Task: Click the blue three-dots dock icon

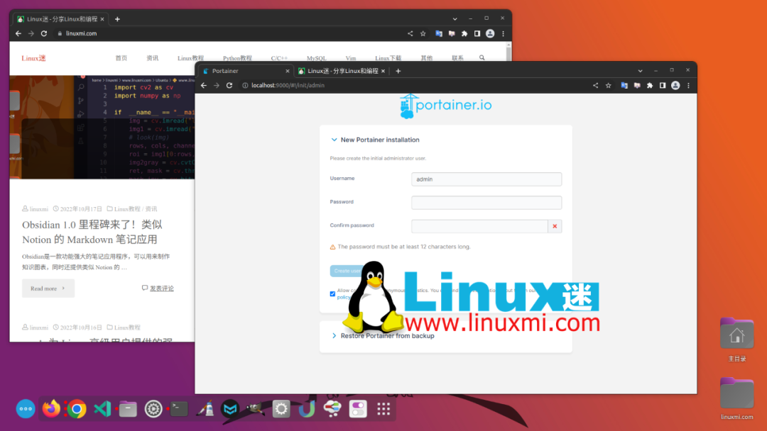Action: point(26,408)
